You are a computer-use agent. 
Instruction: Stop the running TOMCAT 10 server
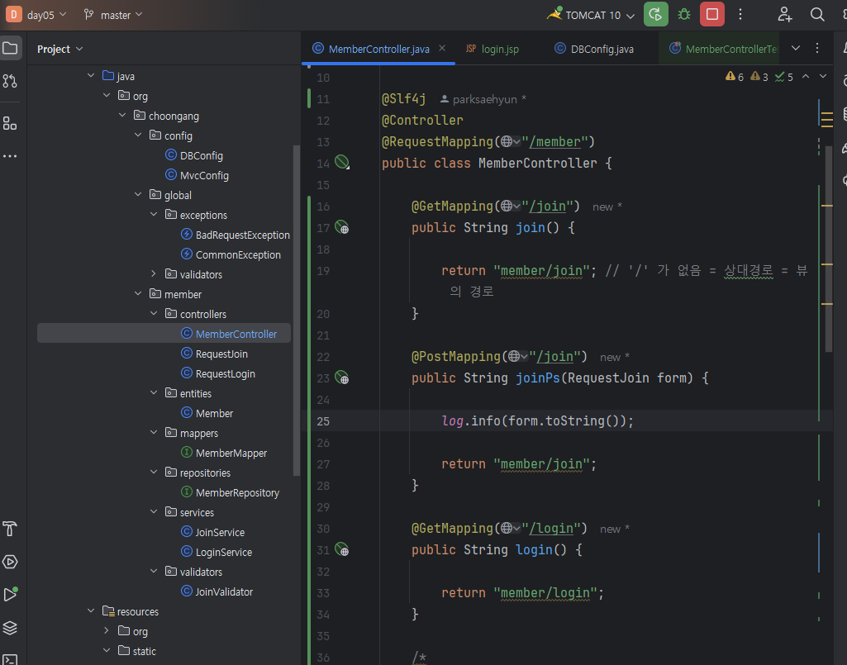click(x=712, y=15)
